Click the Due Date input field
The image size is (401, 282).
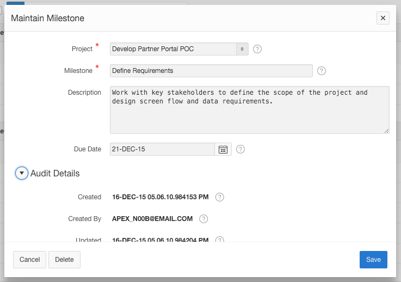(163, 149)
